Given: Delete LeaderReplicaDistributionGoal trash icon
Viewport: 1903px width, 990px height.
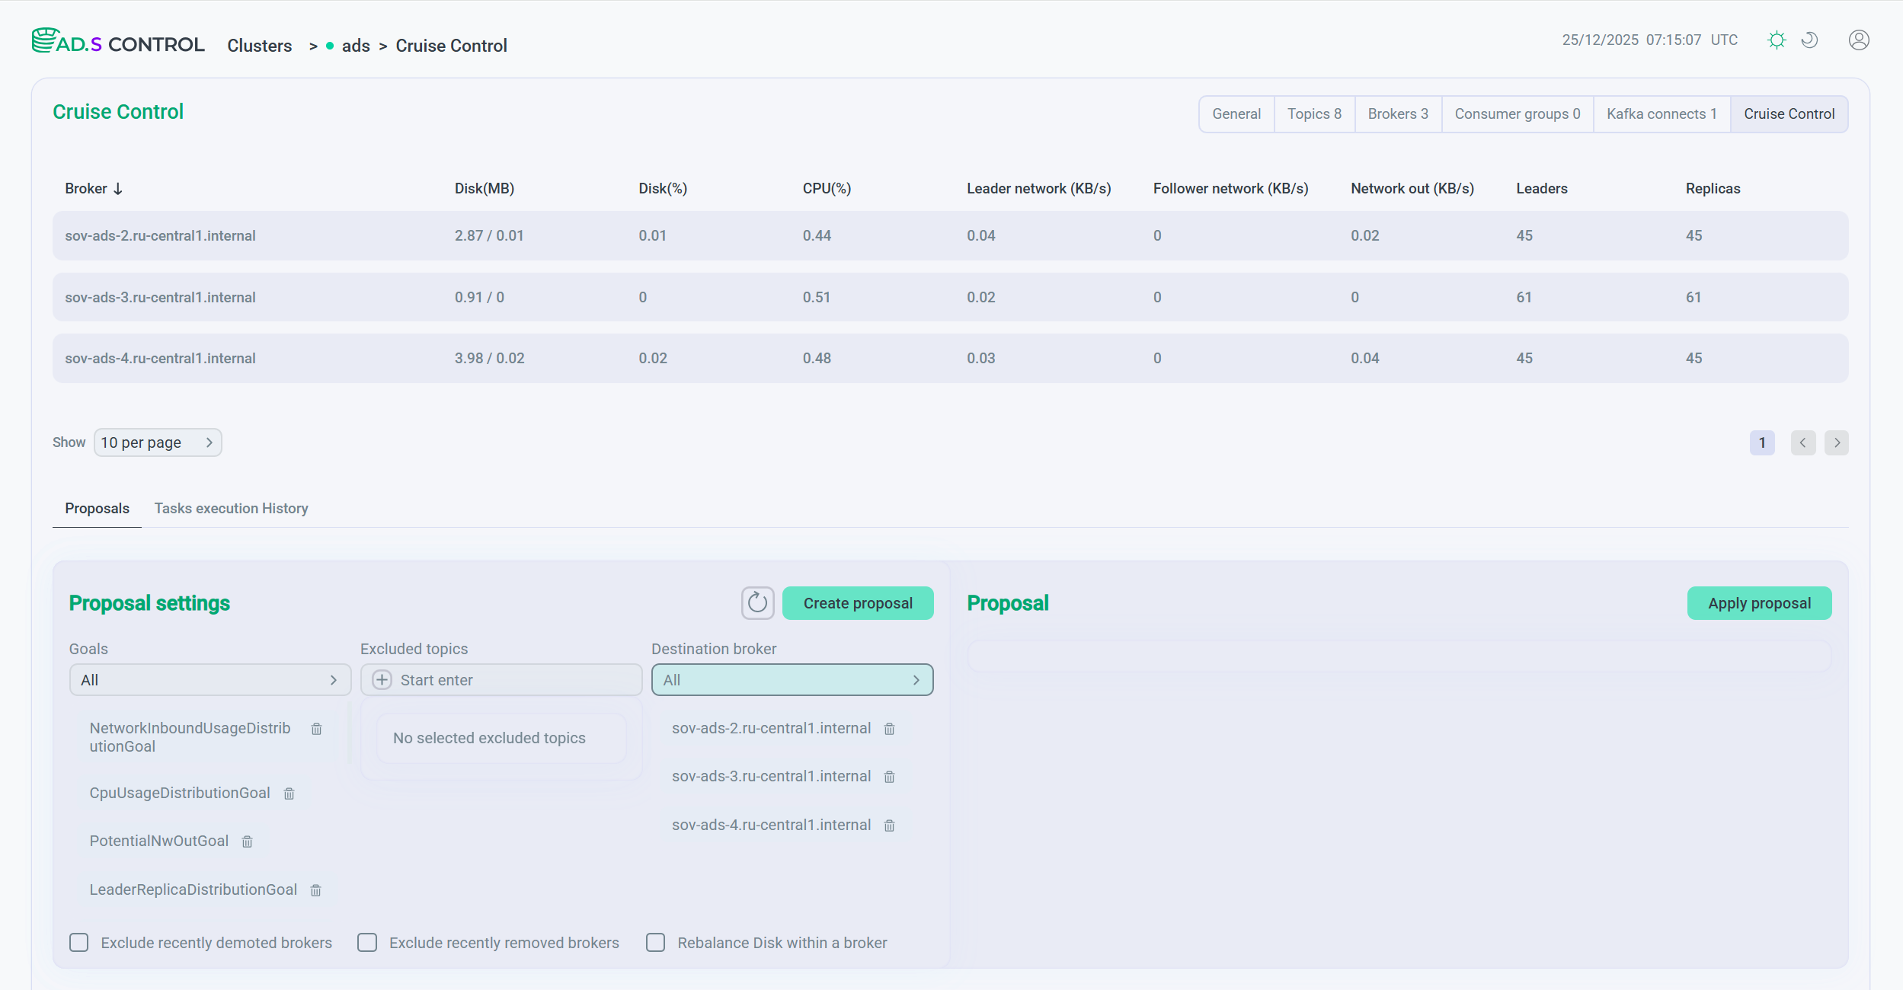Looking at the screenshot, I should pos(315,890).
